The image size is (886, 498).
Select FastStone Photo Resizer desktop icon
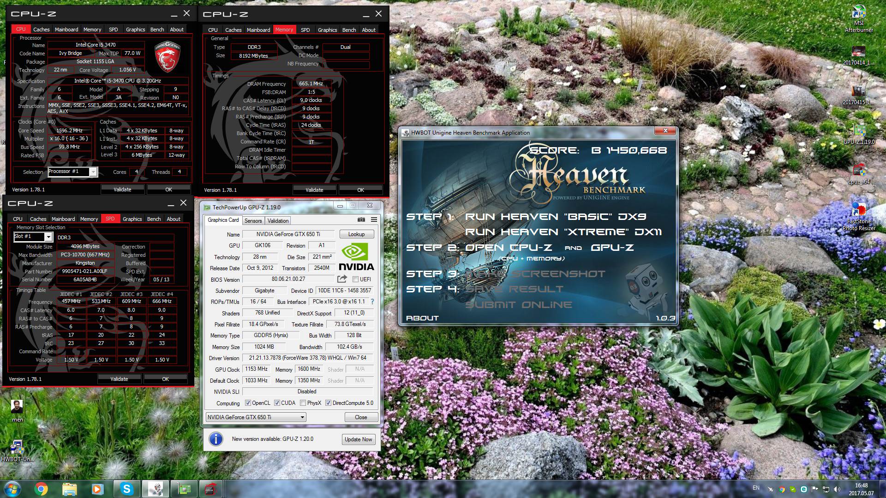859,216
